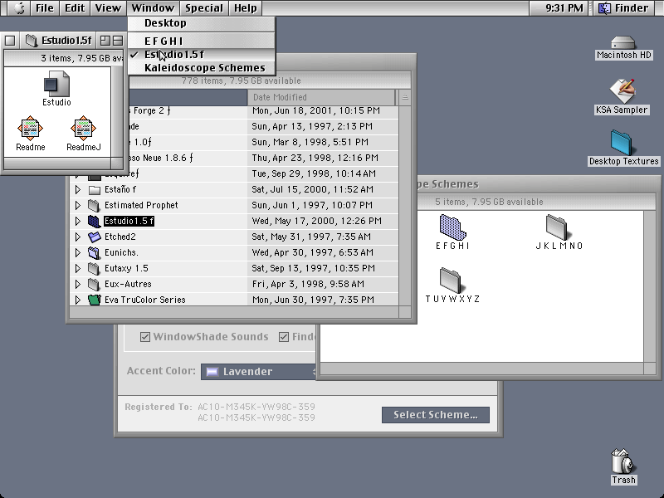Viewport: 664px width, 498px height.
Task: Open the Help menu
Action: pyautogui.click(x=245, y=8)
